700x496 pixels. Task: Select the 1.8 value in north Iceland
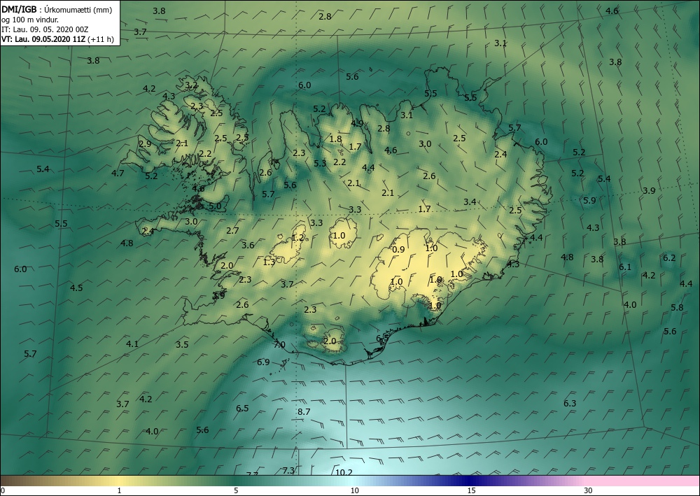coord(335,139)
